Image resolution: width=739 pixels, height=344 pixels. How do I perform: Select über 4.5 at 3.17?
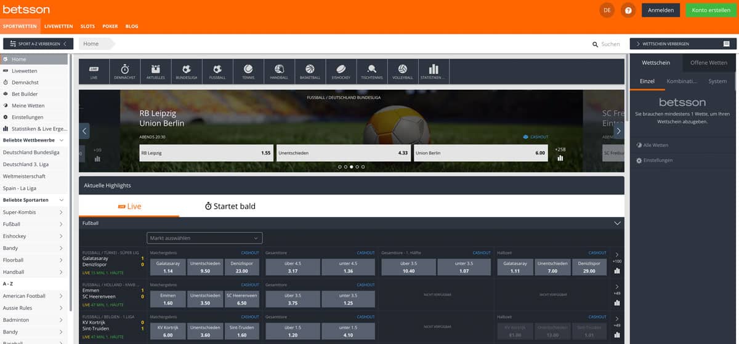(x=293, y=267)
